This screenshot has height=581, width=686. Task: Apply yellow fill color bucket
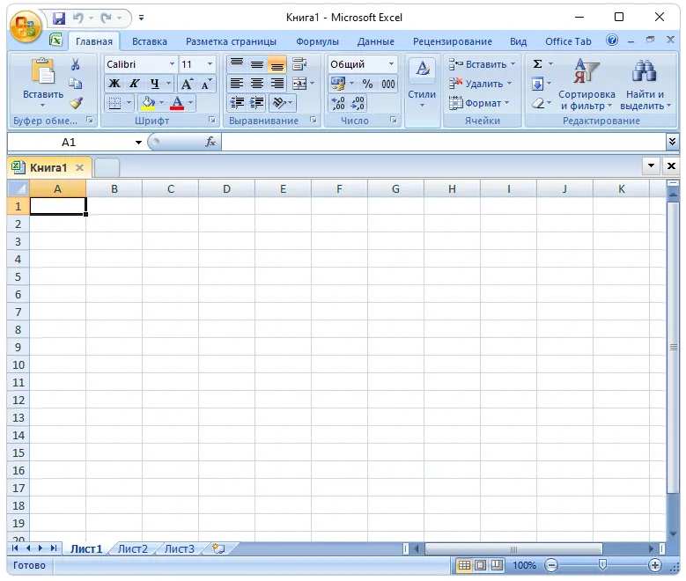(148, 103)
